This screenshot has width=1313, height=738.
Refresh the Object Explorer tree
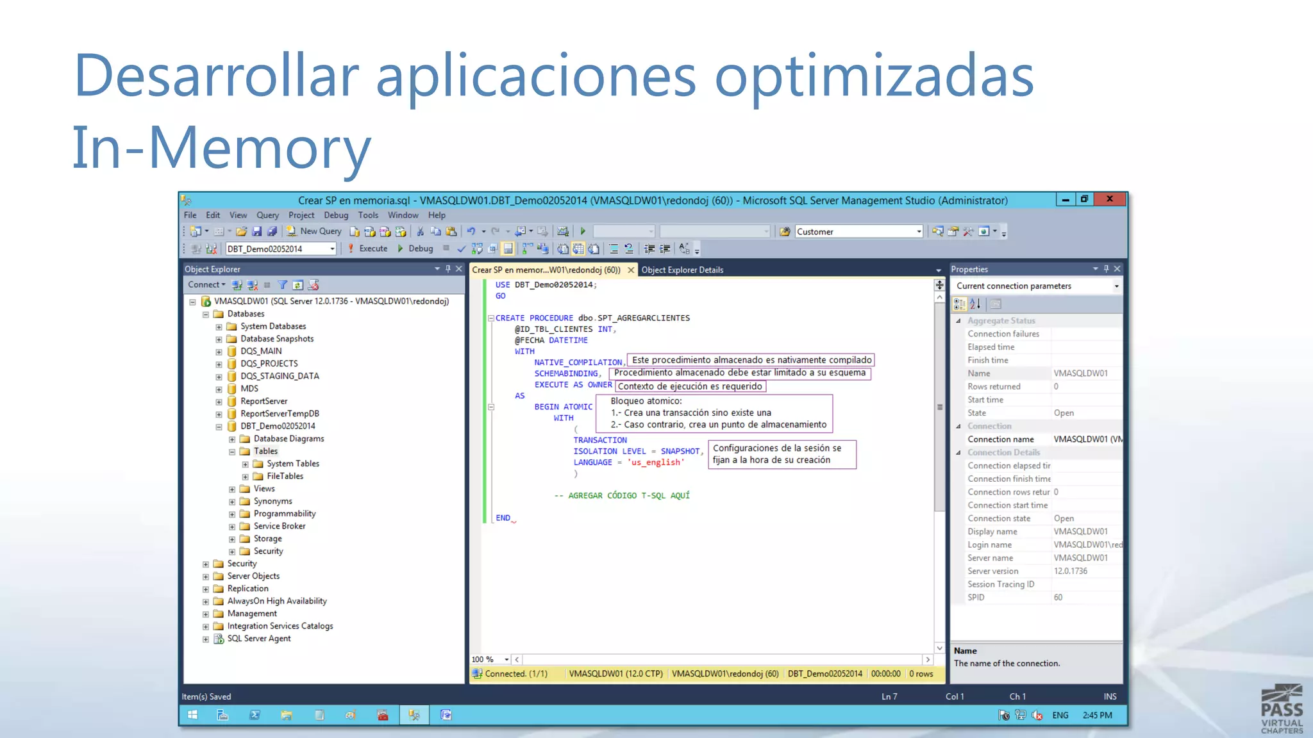pos(297,284)
